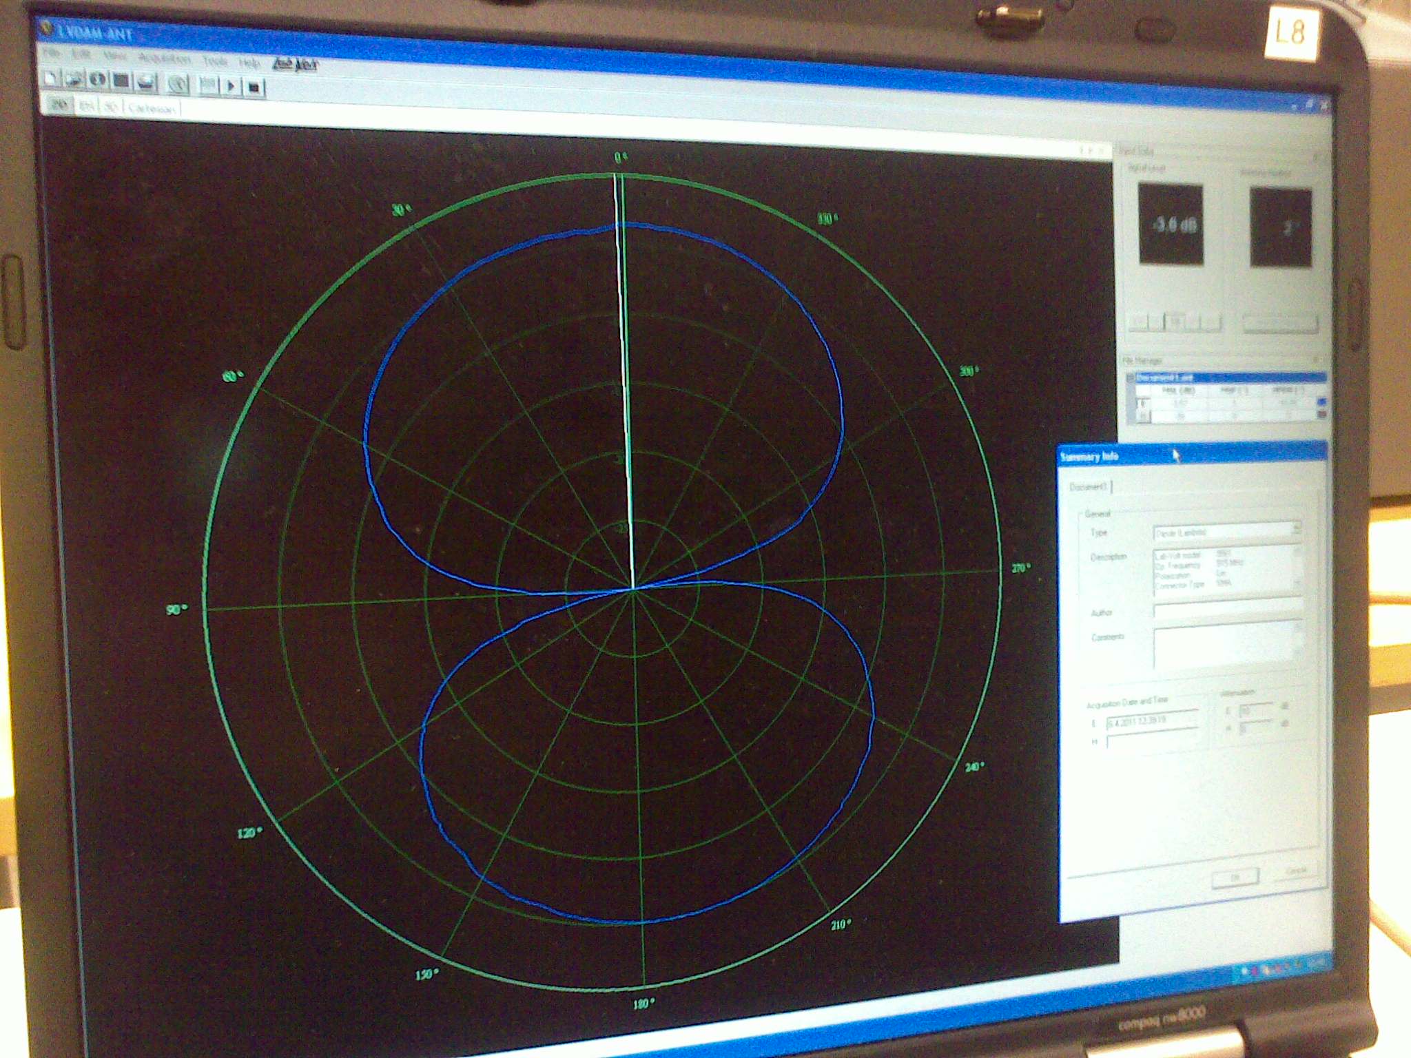The height and width of the screenshot is (1058, 1411).
Task: Collapse the Document1 tree node
Action: 1130,378
